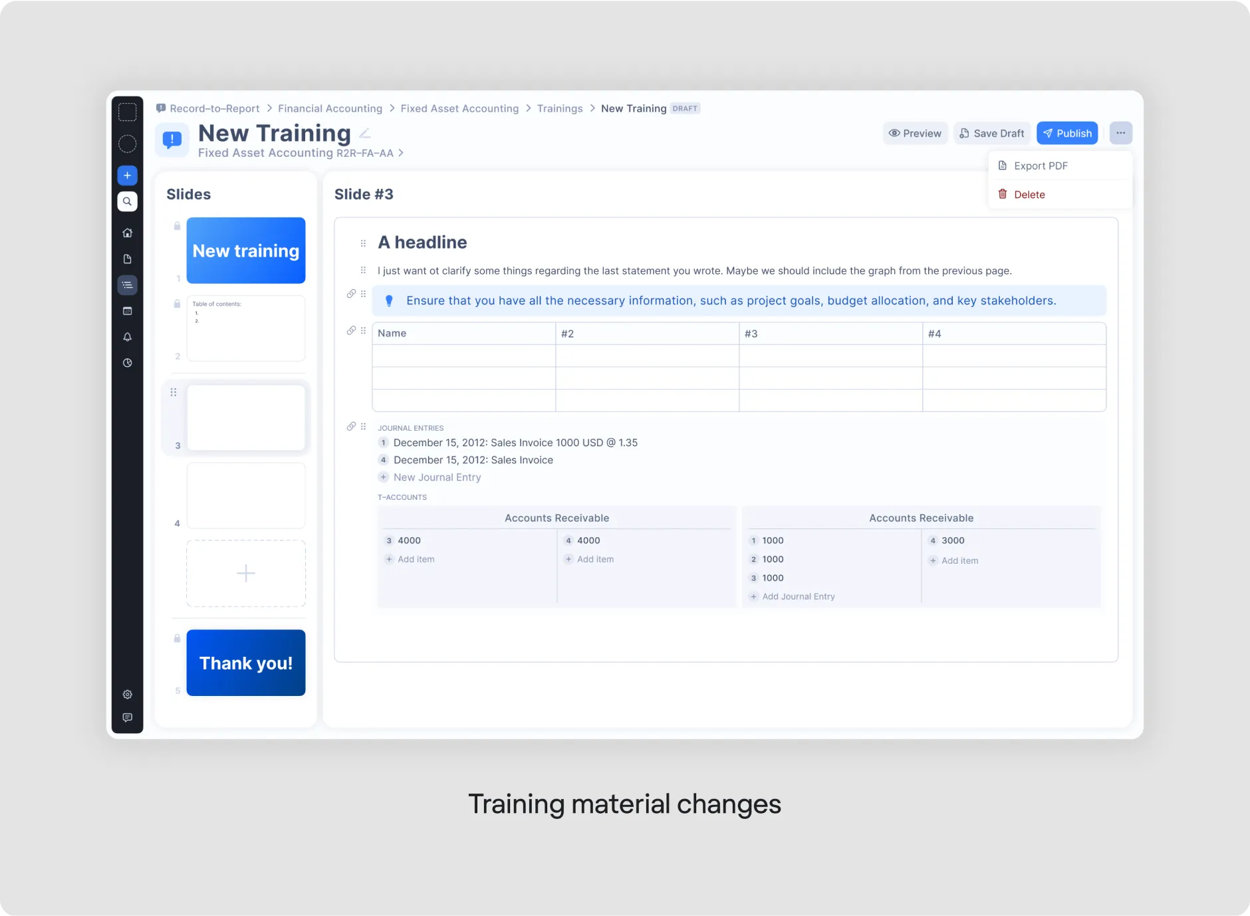Open the document page icon in sidebar
The height and width of the screenshot is (916, 1250).
click(x=127, y=259)
